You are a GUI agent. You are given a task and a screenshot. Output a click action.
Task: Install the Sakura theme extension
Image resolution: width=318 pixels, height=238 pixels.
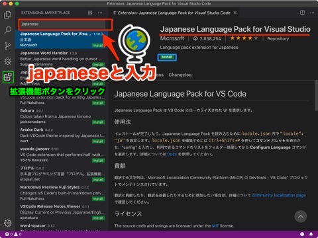98,122
